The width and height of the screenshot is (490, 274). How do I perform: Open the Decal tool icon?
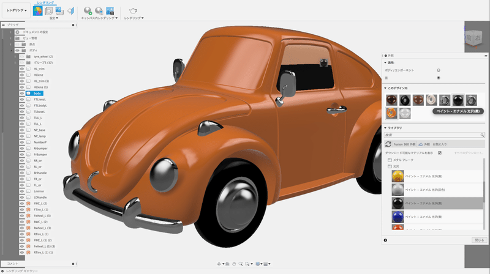click(59, 11)
